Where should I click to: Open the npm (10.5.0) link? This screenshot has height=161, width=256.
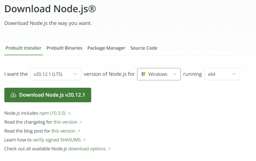[x=52, y=113]
